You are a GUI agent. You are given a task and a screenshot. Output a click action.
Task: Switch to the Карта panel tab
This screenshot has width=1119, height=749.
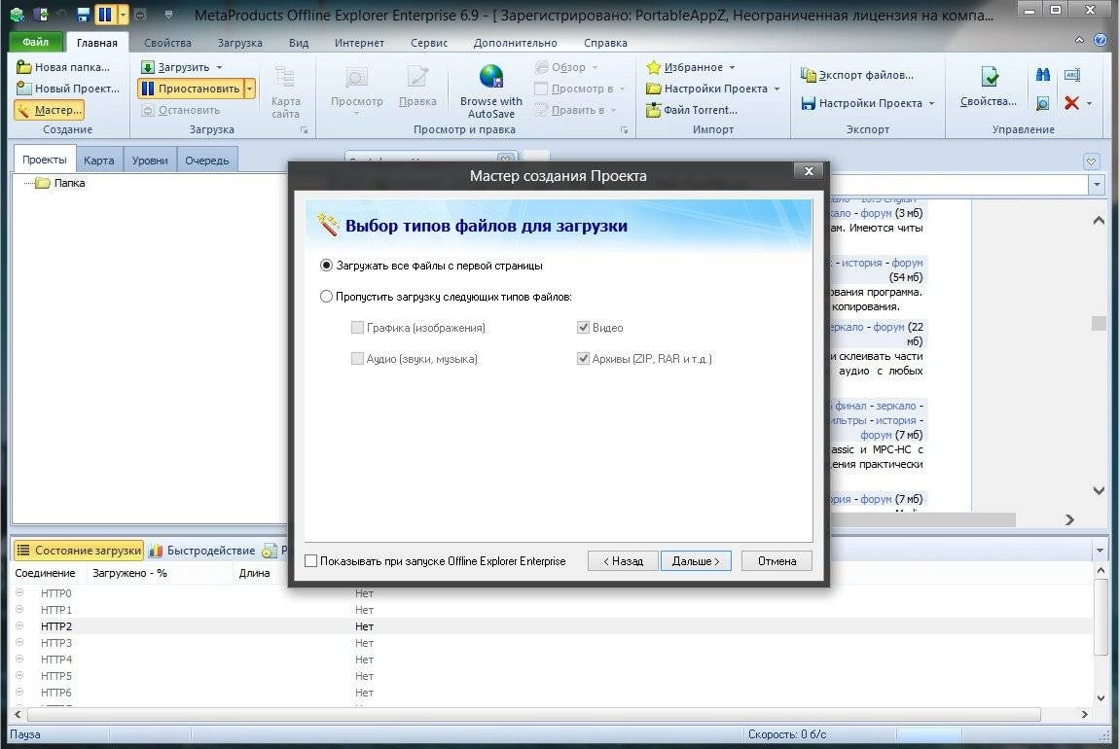click(x=98, y=160)
